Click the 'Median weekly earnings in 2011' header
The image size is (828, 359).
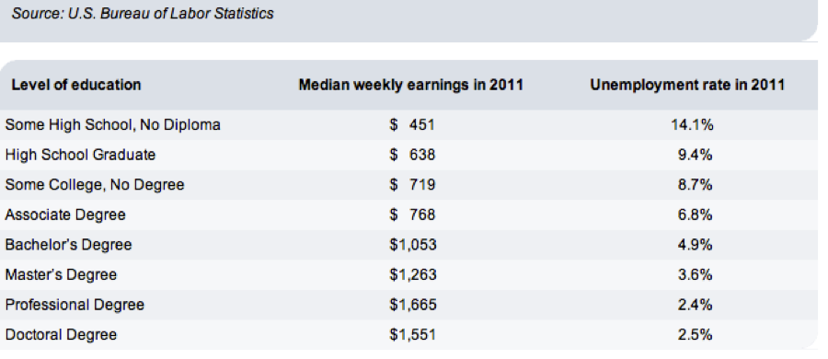click(x=411, y=85)
